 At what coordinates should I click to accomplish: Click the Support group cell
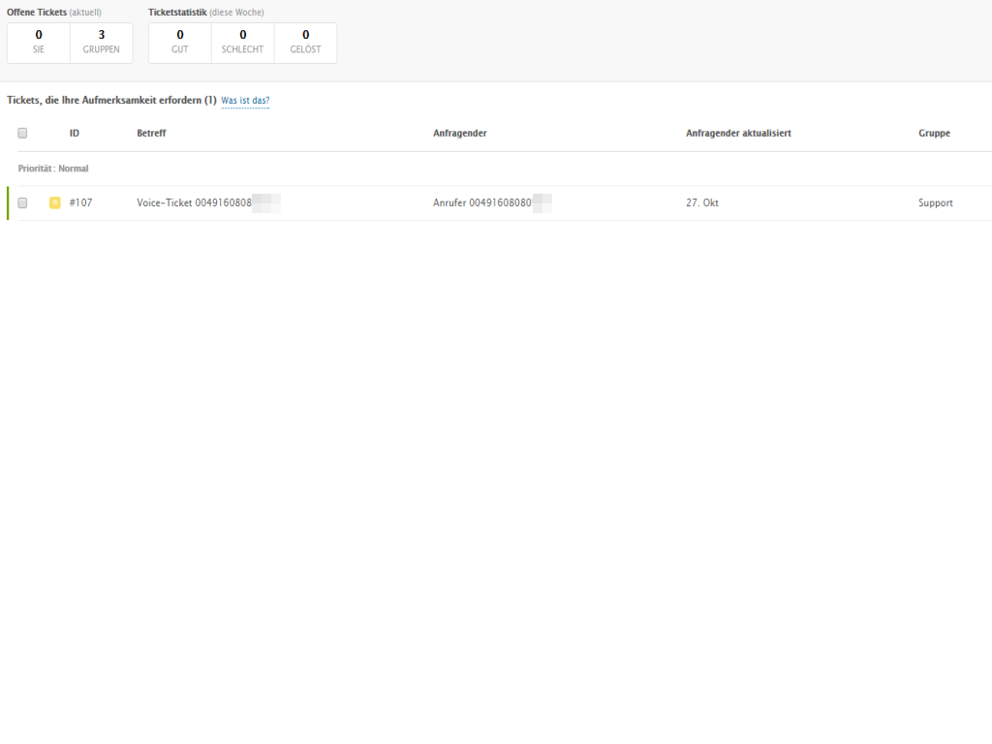[x=935, y=202]
